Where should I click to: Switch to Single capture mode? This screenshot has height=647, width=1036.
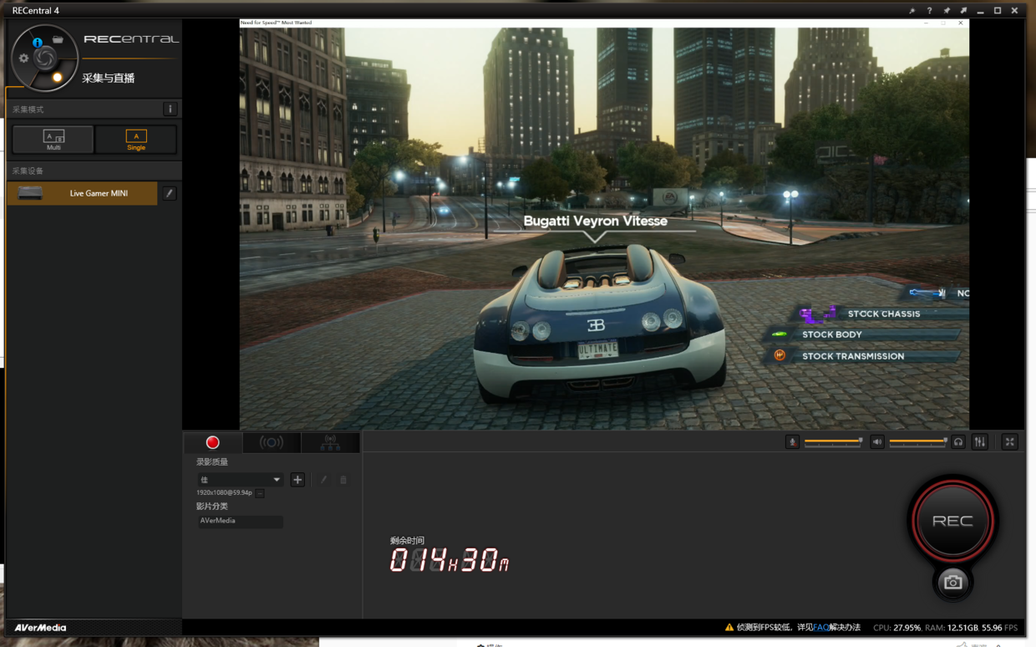pyautogui.click(x=136, y=140)
